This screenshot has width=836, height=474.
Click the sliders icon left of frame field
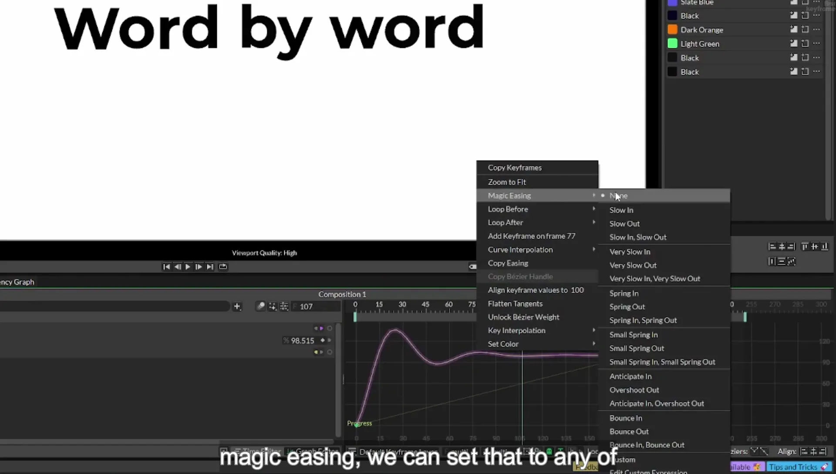284,306
